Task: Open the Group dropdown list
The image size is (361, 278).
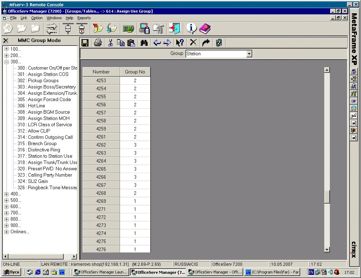Action: (x=249, y=54)
